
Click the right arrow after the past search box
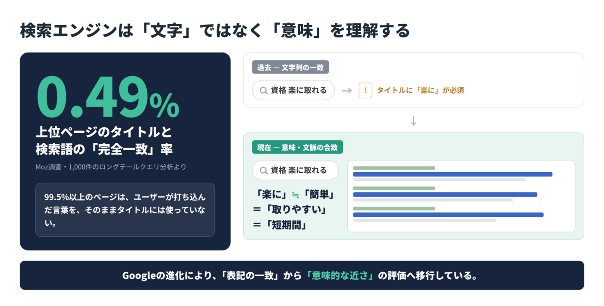pos(347,91)
